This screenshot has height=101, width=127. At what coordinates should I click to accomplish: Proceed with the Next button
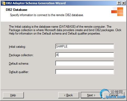click(x=91, y=95)
